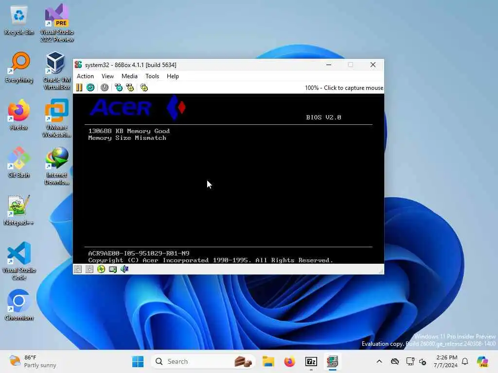The height and width of the screenshot is (373, 498).
Task: Open clock and date flyout
Action: (x=445, y=361)
